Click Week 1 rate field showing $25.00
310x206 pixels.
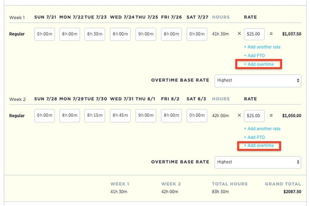(x=254, y=34)
